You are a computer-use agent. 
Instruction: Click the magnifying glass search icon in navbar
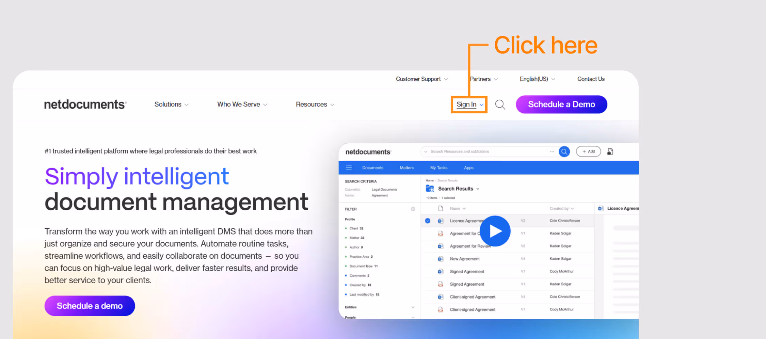tap(500, 104)
